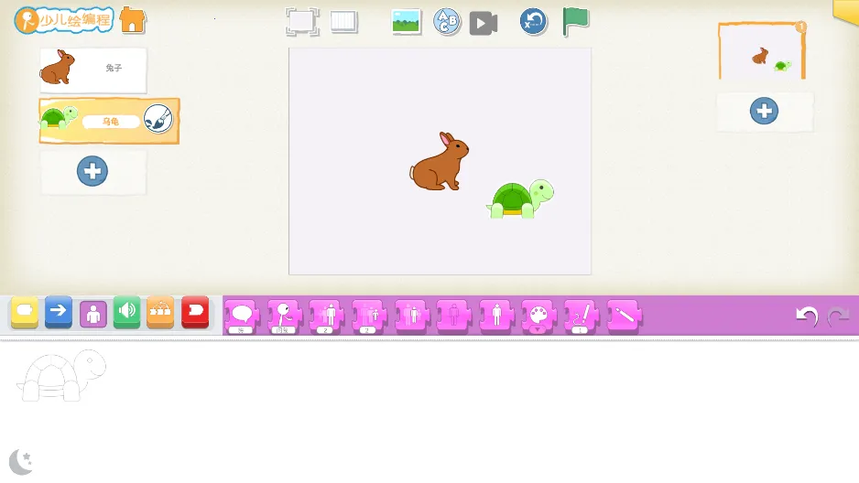
Task: Edit the shrink block number value
Action: click(367, 330)
